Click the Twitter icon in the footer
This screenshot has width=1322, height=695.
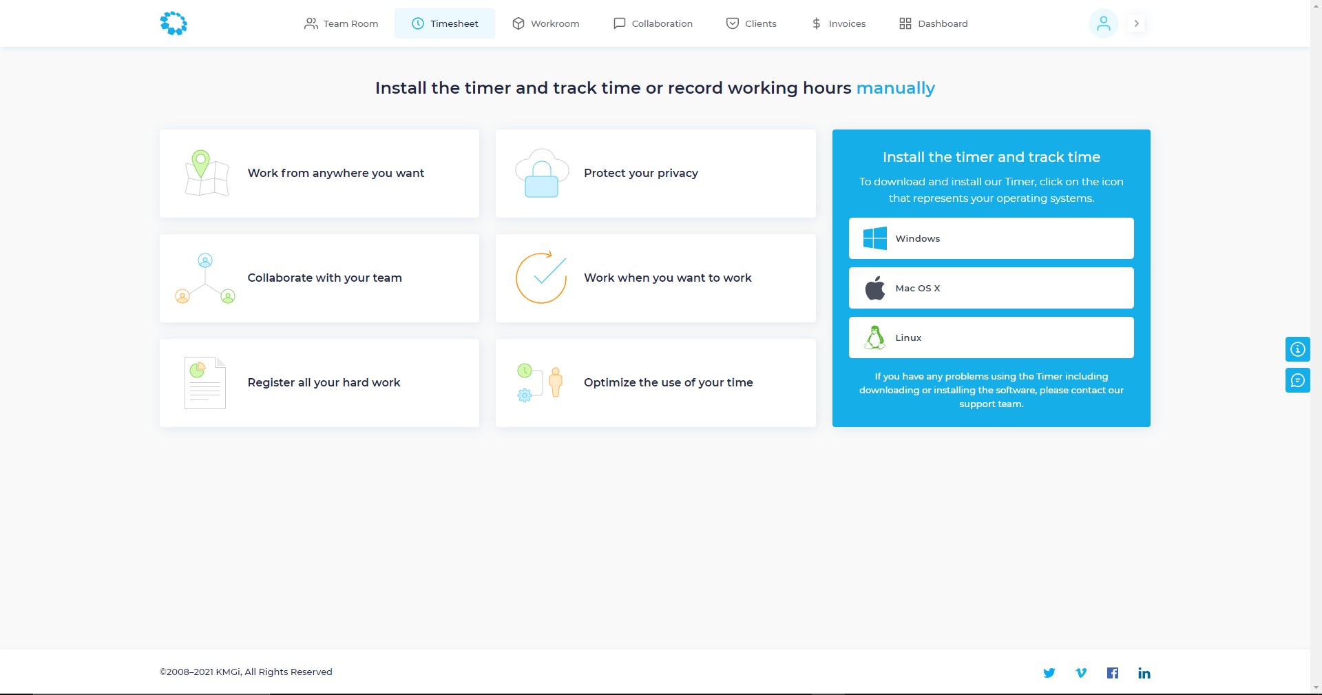pyautogui.click(x=1049, y=673)
